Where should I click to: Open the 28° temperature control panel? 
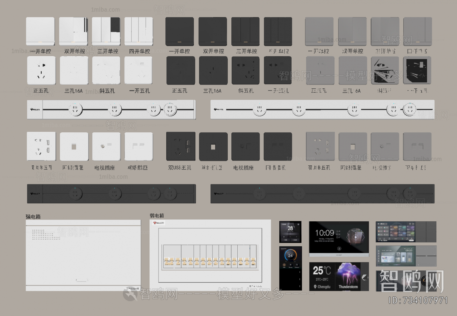[x=290, y=232]
